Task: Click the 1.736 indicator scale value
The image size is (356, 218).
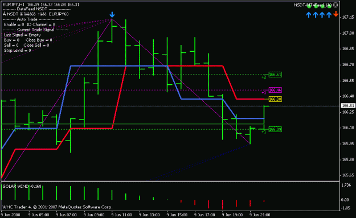Action: [346, 185]
